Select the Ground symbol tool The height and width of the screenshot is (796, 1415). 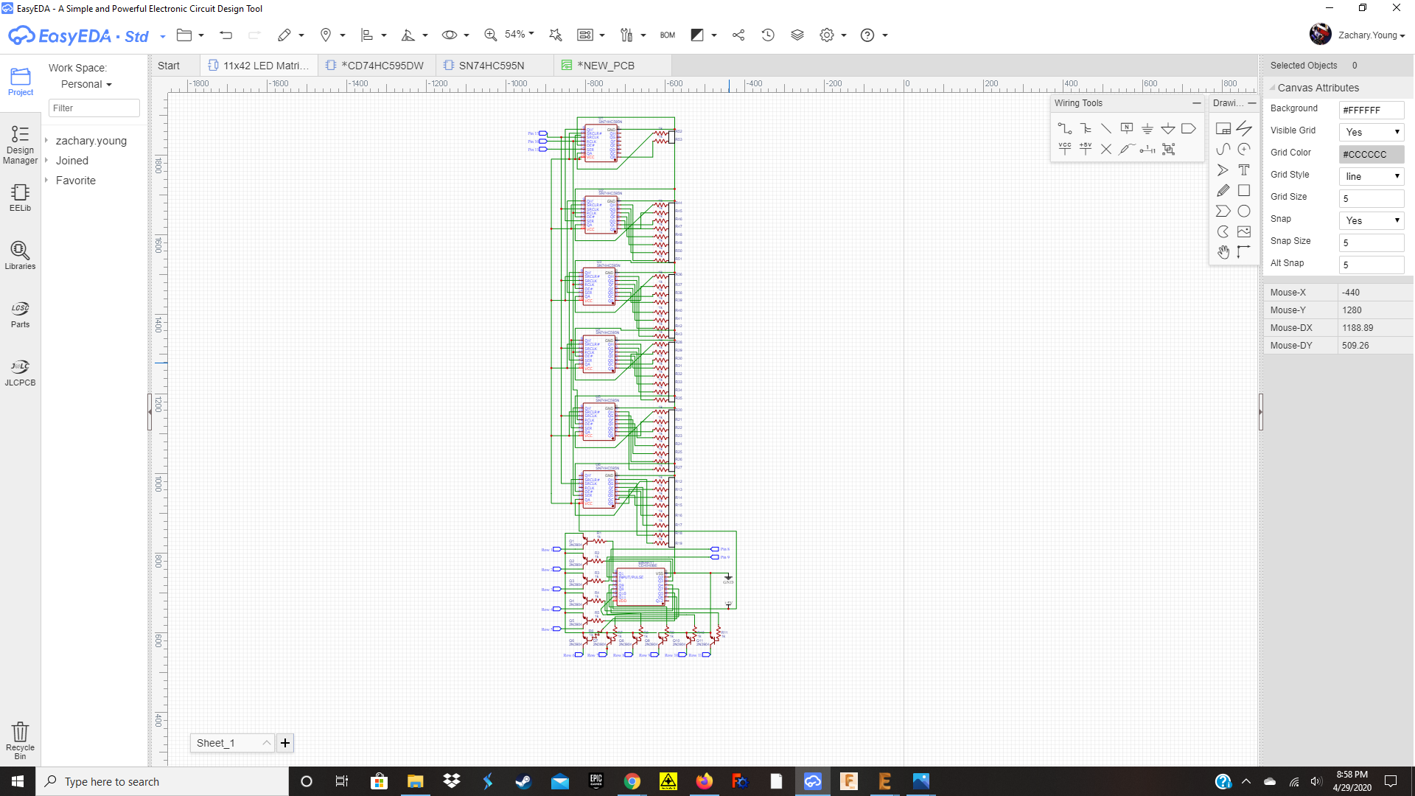[x=1147, y=128]
